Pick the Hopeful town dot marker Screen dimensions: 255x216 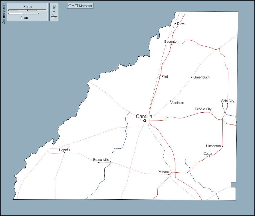(65, 153)
